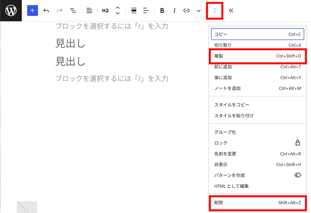
Task: Select パターンを作成 menu item
Action: (258, 175)
